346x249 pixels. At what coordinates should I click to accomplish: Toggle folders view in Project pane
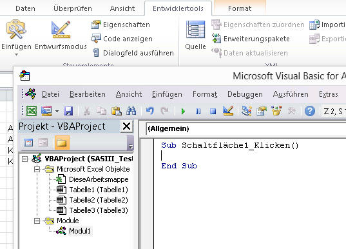(x=62, y=143)
